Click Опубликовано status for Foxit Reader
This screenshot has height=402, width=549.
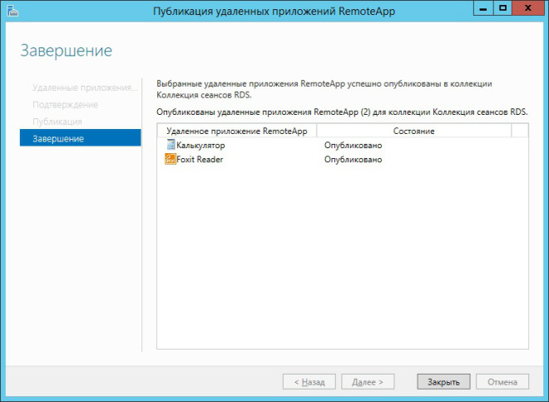(353, 160)
